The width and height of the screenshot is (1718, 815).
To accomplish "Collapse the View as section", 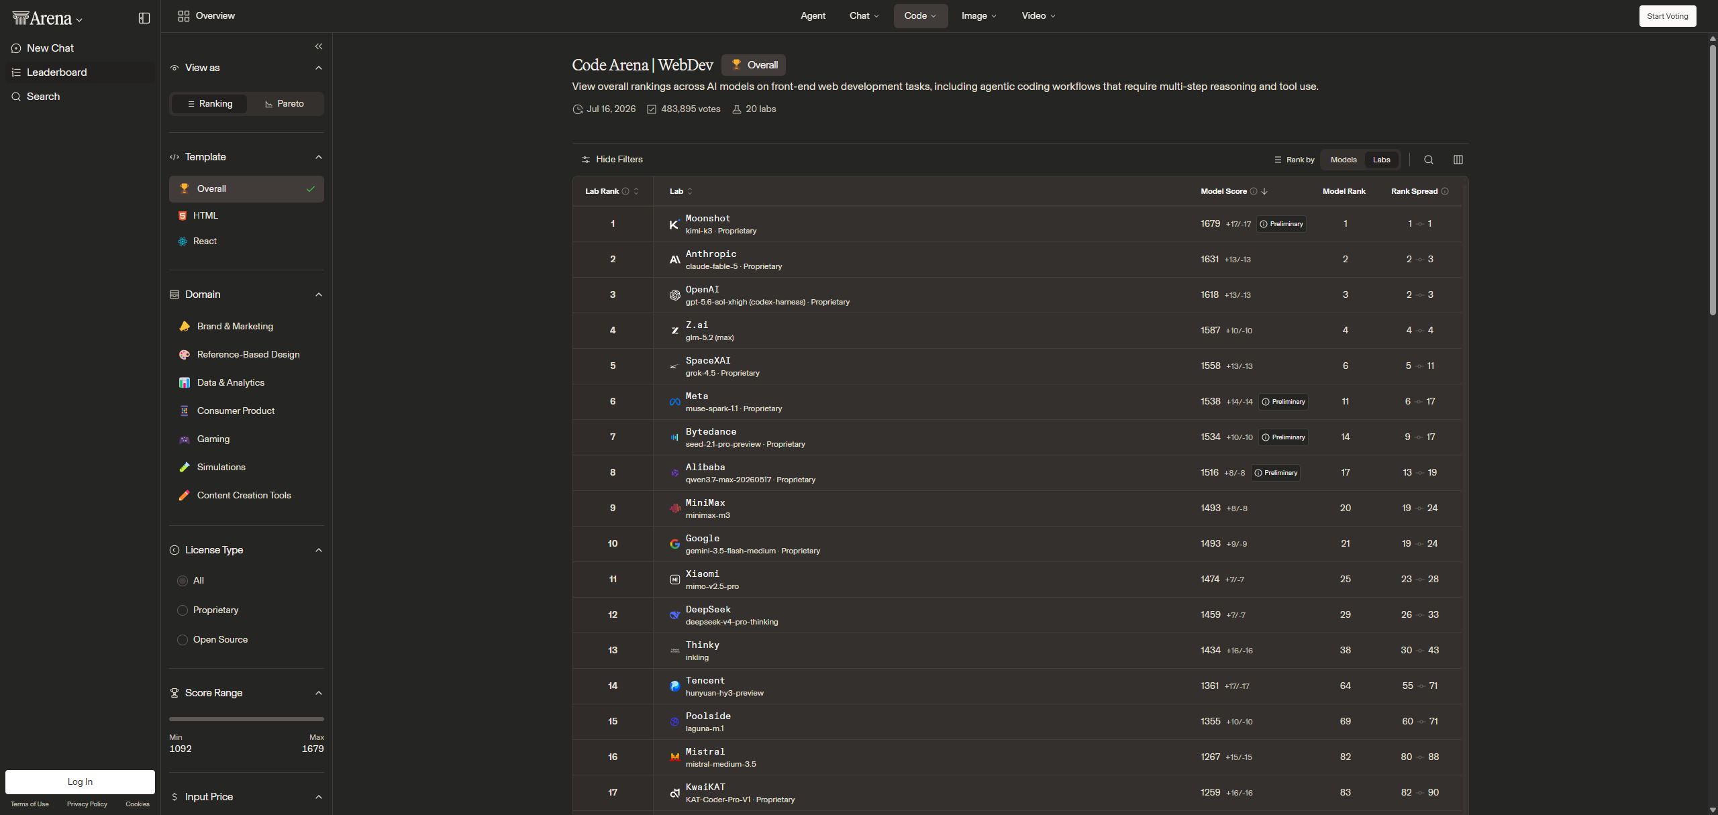I will (x=319, y=68).
